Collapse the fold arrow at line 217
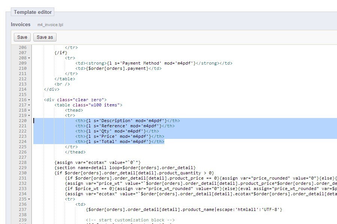Viewport: 337px width, 224px height. click(x=29, y=105)
